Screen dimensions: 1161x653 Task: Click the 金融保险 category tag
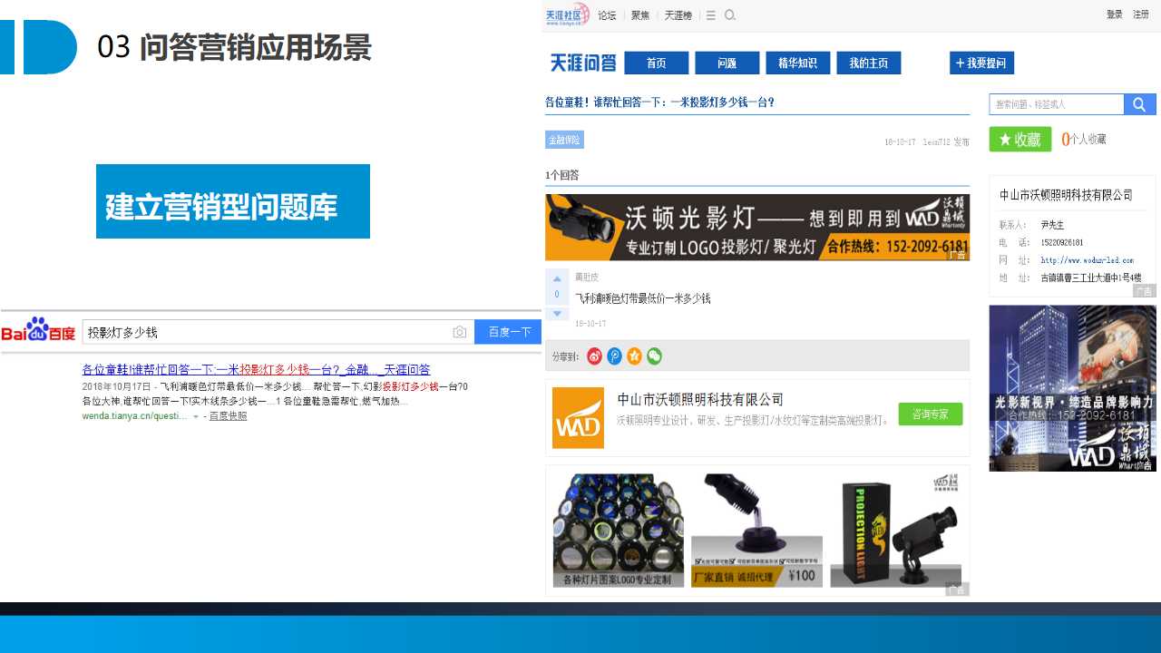point(564,140)
